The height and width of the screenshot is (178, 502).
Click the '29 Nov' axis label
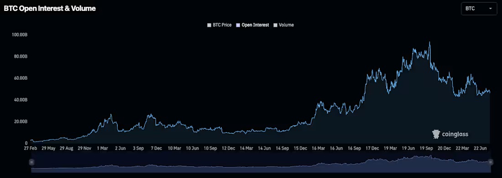(x=84, y=148)
